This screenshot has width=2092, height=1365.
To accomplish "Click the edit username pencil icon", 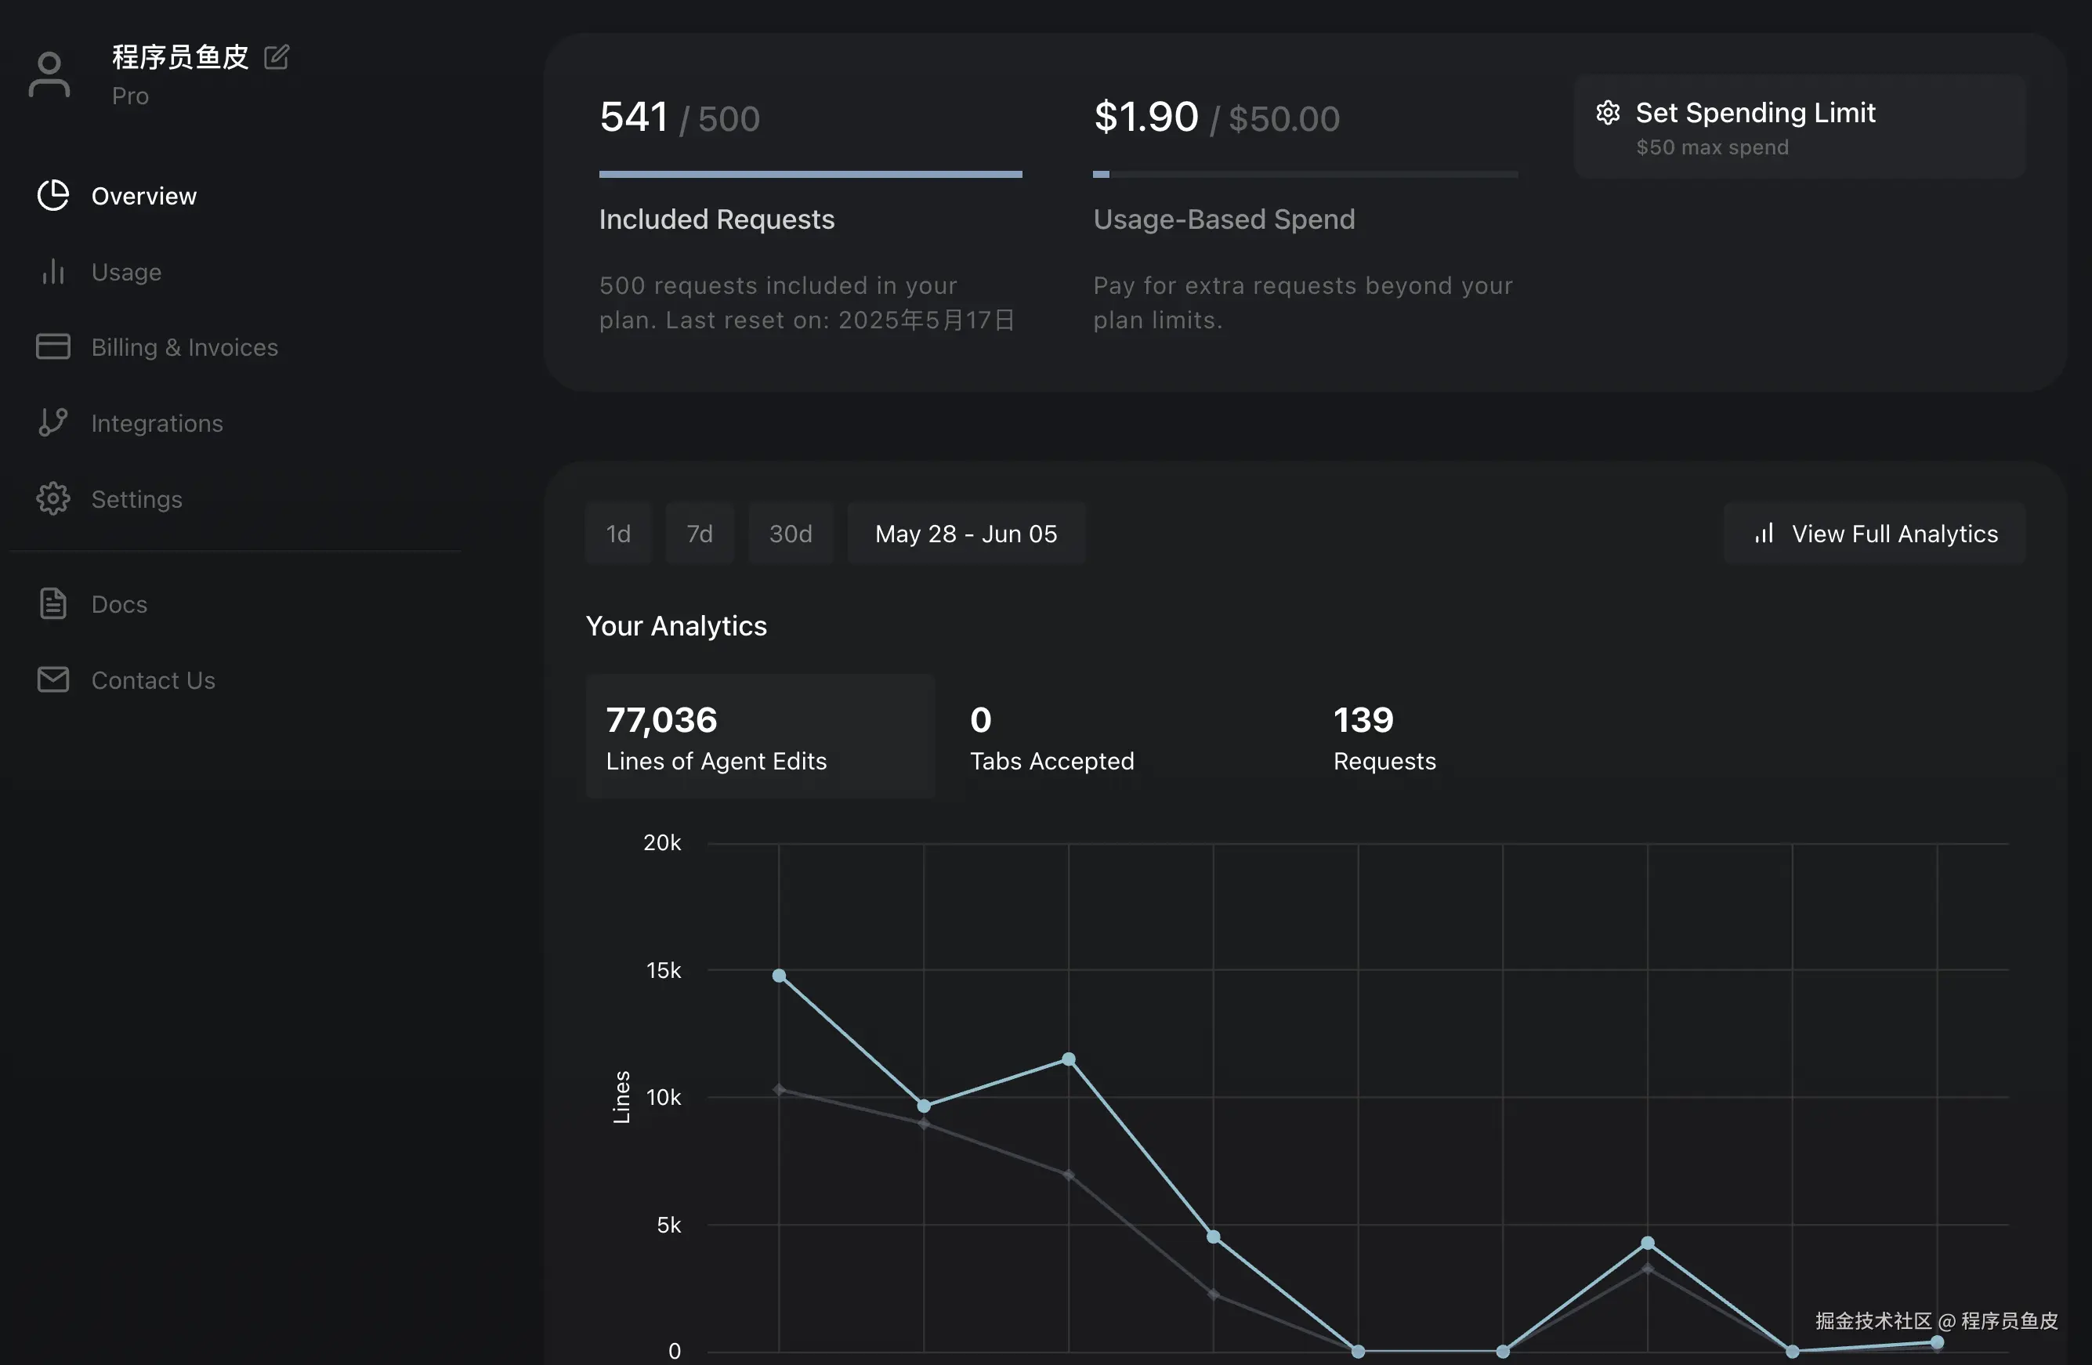I will pos(276,57).
